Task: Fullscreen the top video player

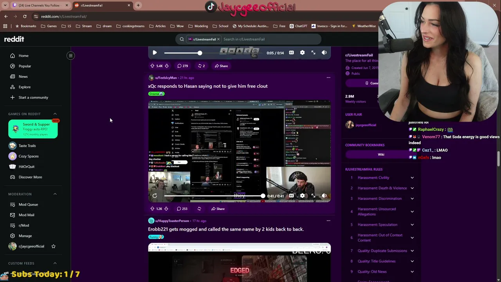Action: pos(313,52)
